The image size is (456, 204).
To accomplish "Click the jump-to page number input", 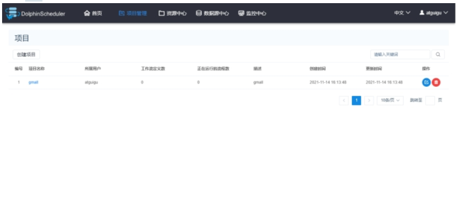I will (x=430, y=100).
